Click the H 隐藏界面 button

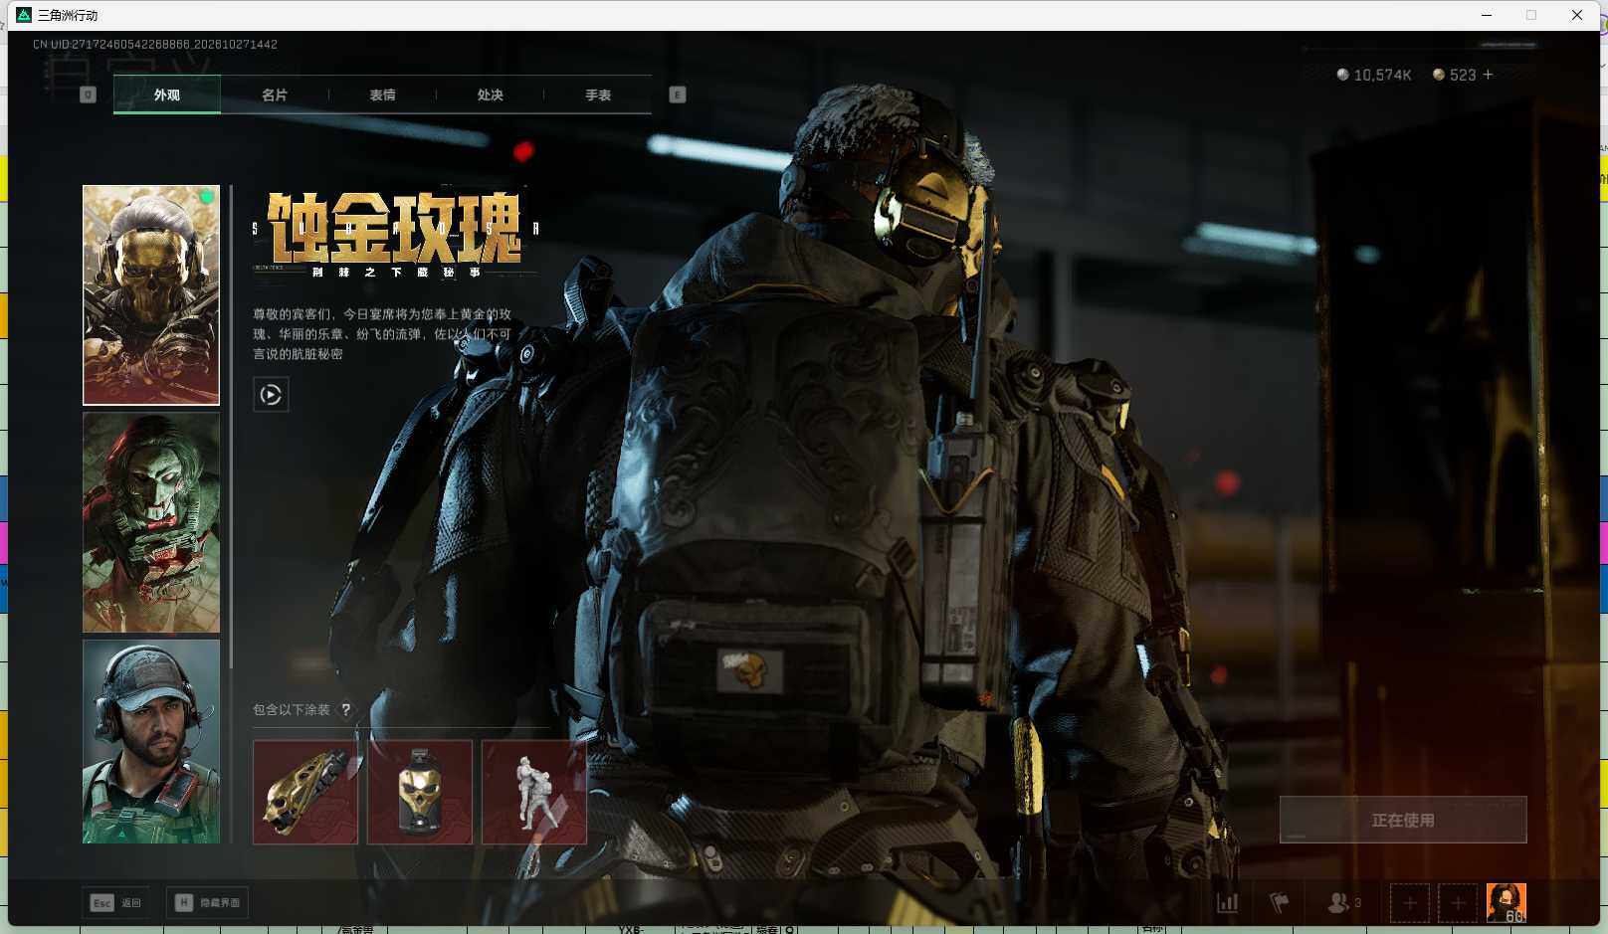[207, 902]
